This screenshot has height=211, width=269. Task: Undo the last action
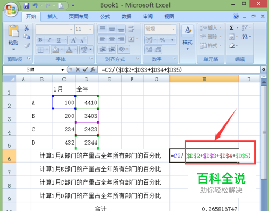tap(35, 5)
